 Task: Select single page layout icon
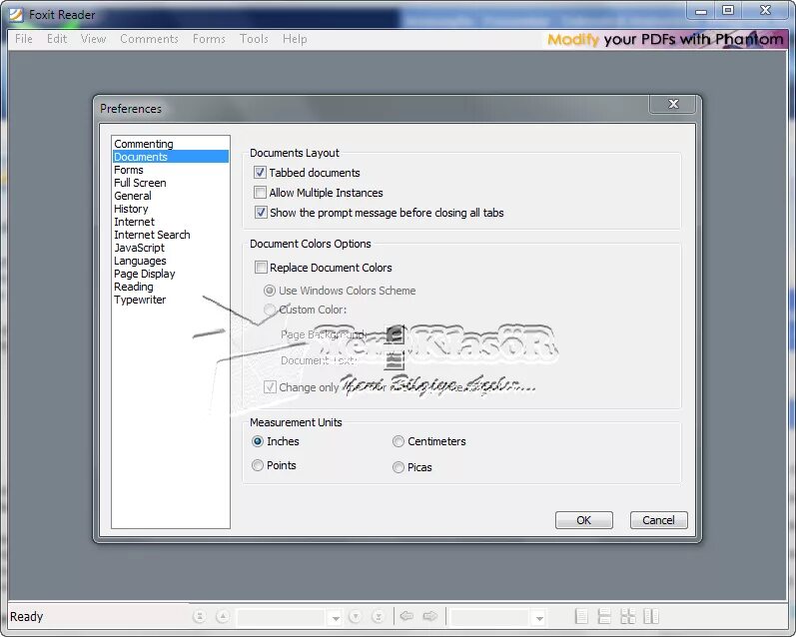pos(582,616)
